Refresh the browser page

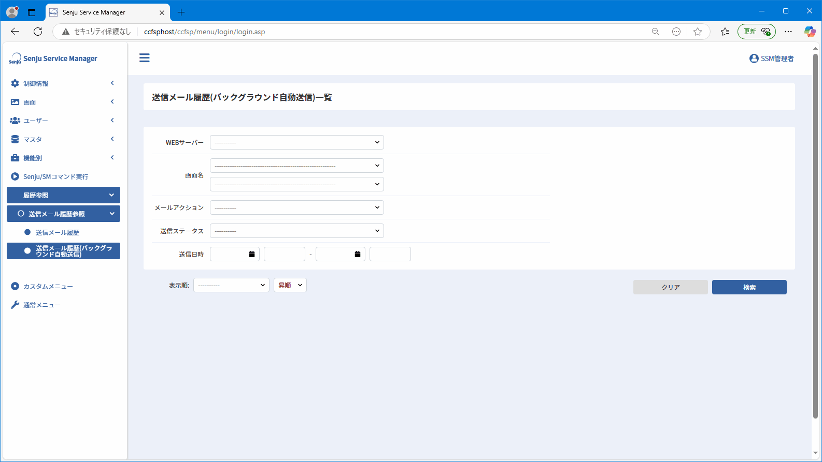(38, 32)
